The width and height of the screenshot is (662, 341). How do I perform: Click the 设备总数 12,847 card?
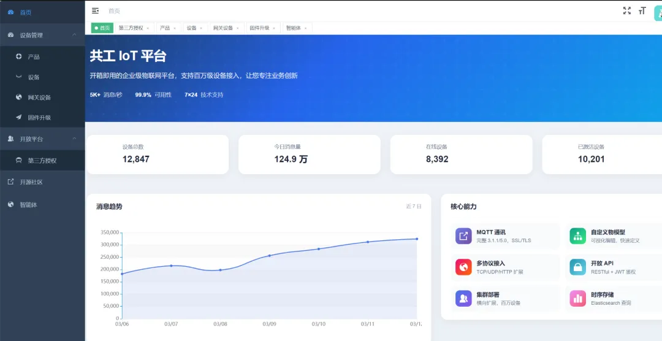click(158, 155)
